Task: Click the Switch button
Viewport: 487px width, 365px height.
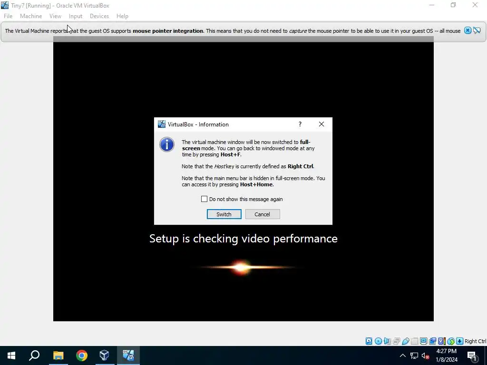Action: coord(224,214)
